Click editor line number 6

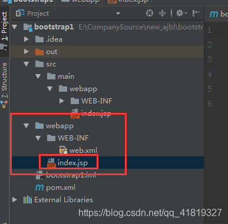(210, 103)
